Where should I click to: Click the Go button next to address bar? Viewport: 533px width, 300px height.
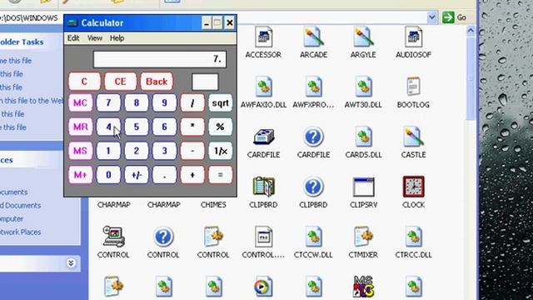455,17
